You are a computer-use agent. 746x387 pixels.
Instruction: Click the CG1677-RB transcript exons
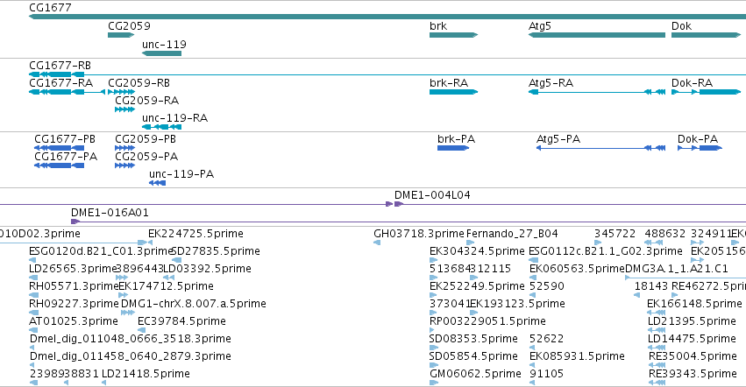[x=57, y=74]
